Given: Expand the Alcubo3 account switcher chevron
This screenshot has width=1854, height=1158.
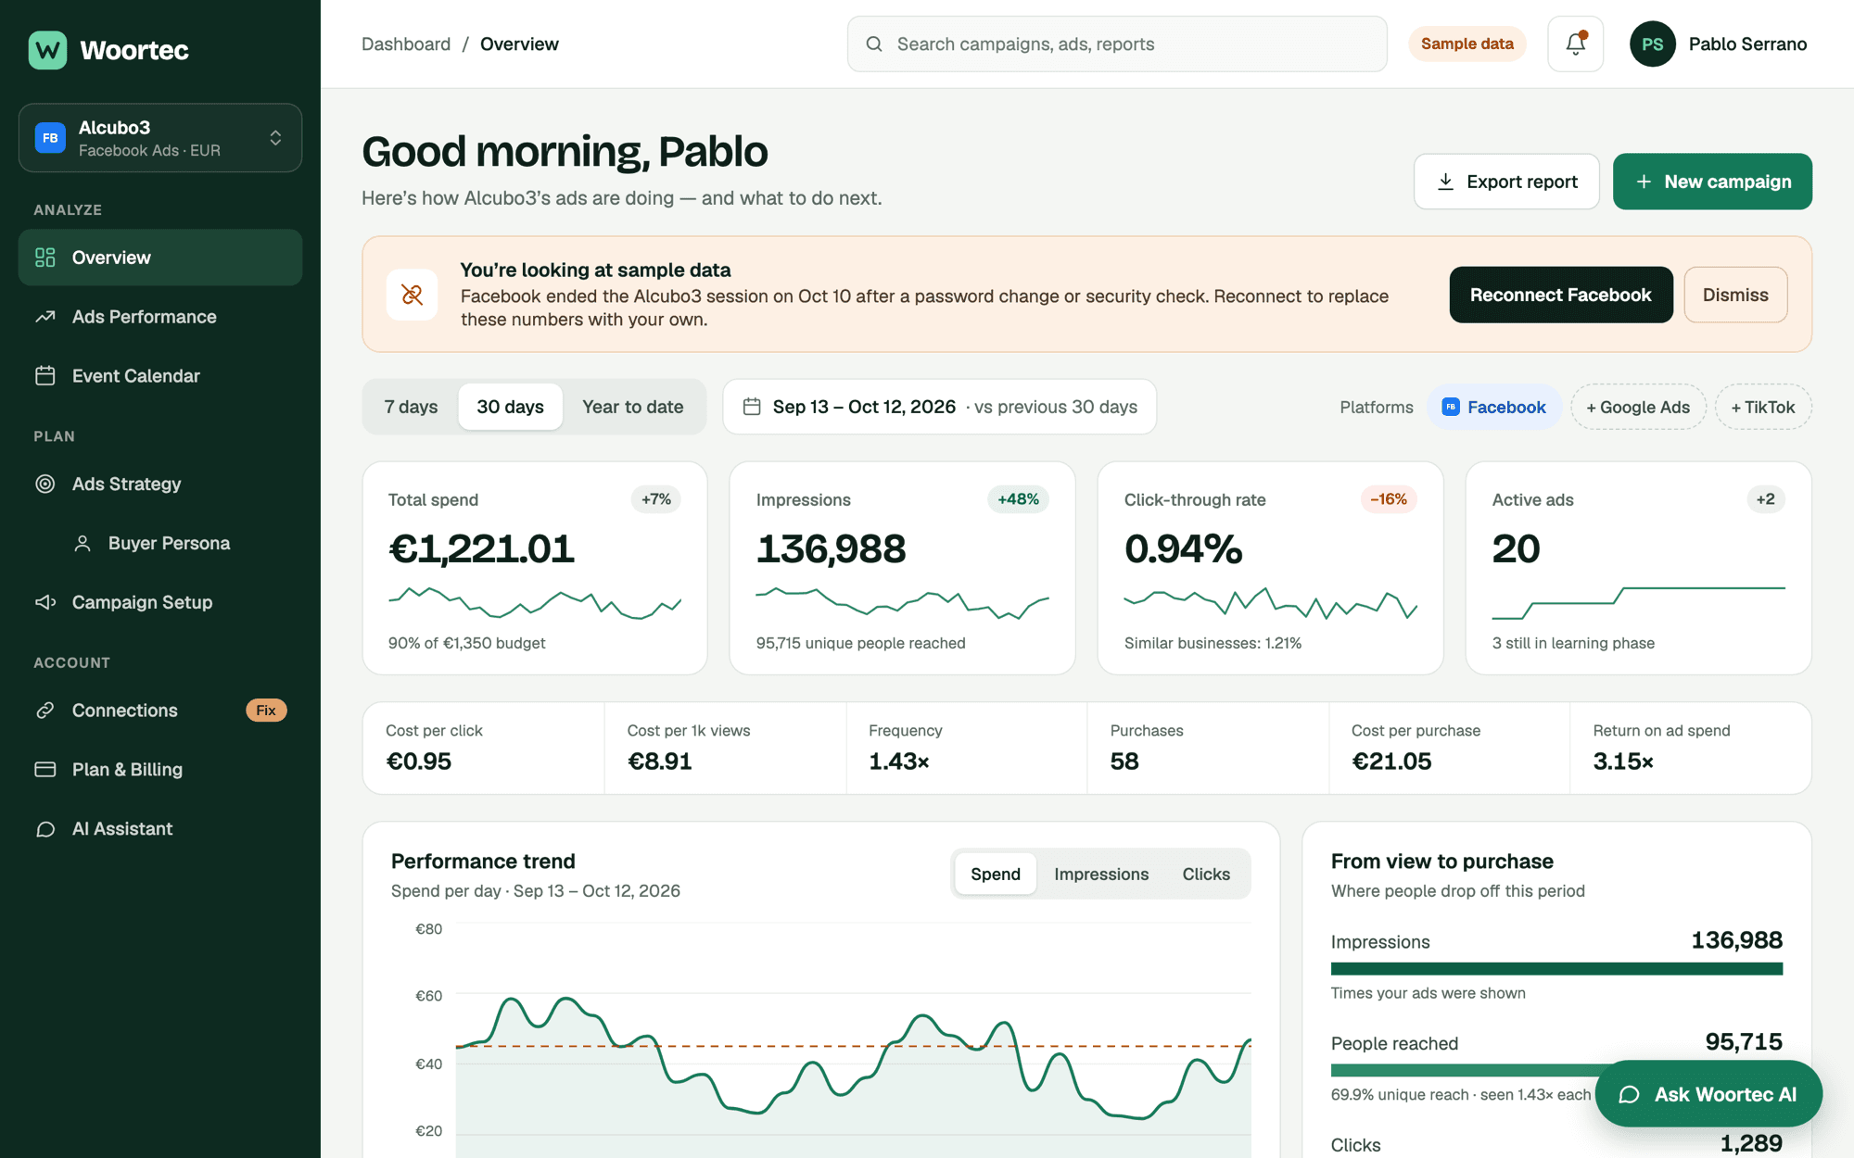Looking at the screenshot, I should [x=275, y=138].
